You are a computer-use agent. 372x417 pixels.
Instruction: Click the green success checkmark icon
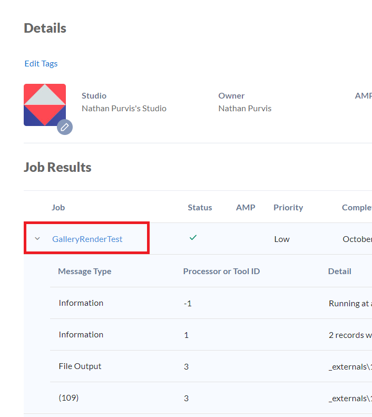pos(193,238)
